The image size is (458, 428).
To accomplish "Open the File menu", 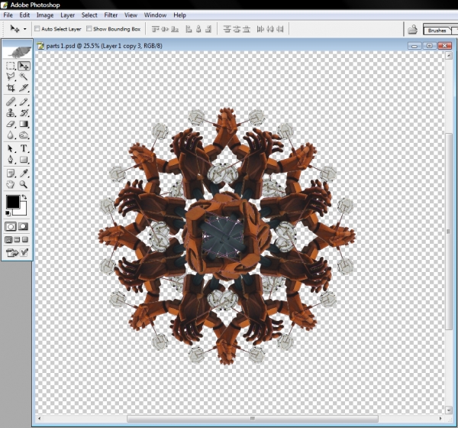I will (8, 15).
